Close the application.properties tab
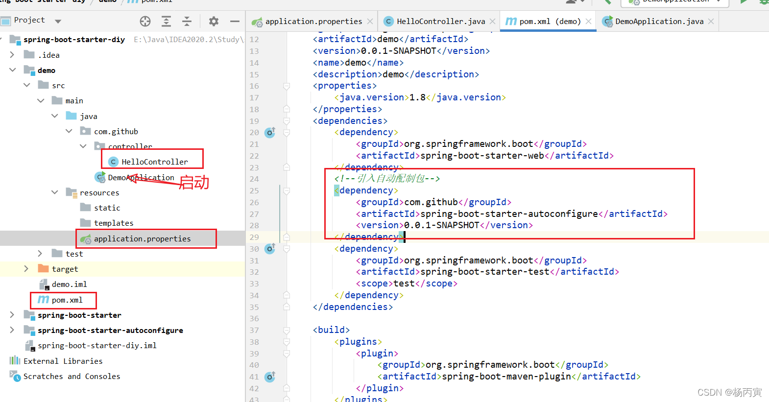Image resolution: width=769 pixels, height=402 pixels. (370, 21)
